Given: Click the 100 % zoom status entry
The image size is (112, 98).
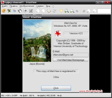Looking at the screenshot, I should click(x=31, y=95).
